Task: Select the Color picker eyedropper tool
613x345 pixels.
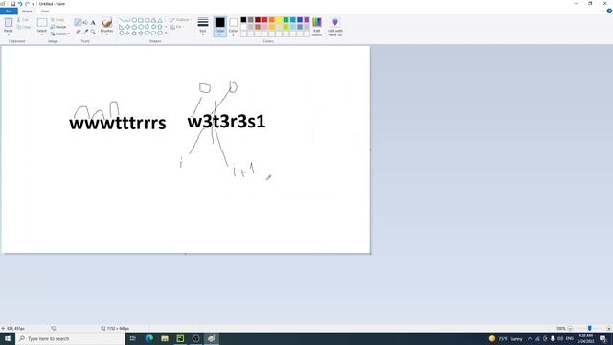Action: tap(85, 32)
